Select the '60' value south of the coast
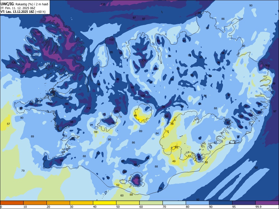Screen dimensions: 279x209 point(122,196)
